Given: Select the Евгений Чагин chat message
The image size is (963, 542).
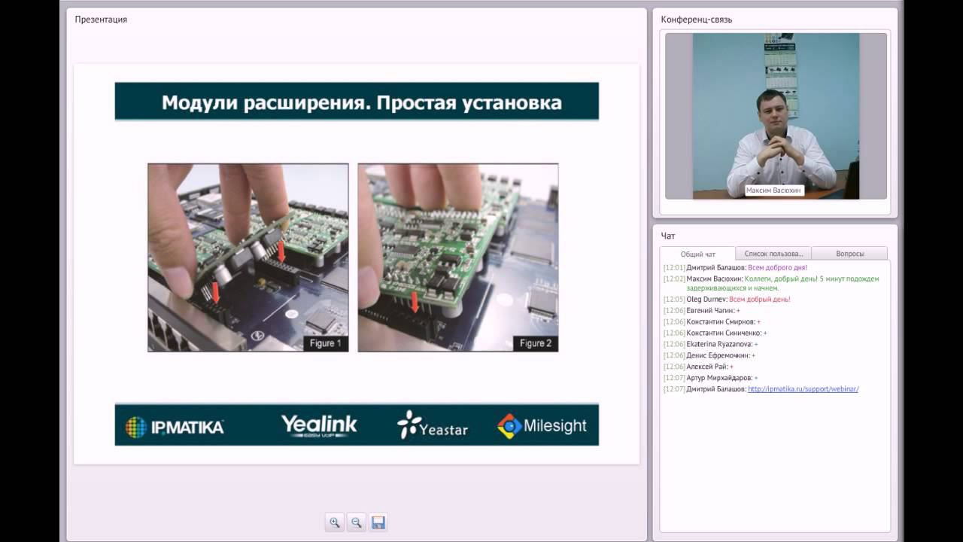Looking at the screenshot, I should click(702, 310).
